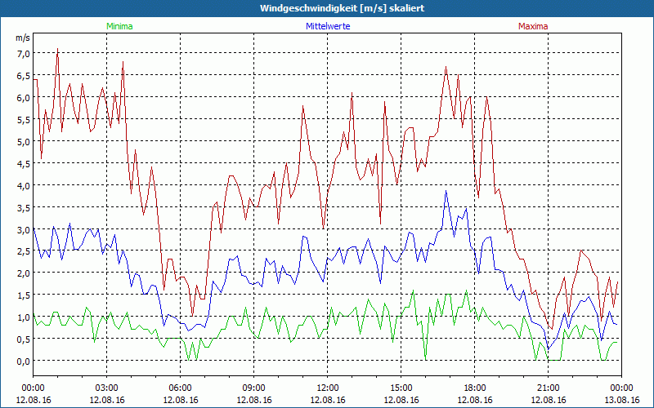Click the 15:00 time axis label
654x408 pixels.
[x=401, y=388]
